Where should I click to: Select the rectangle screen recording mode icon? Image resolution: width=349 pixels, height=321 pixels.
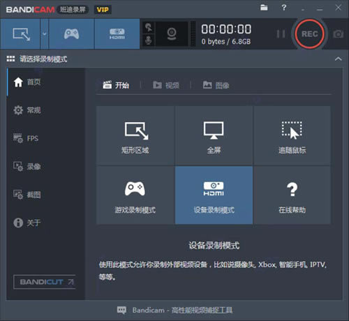21,34
